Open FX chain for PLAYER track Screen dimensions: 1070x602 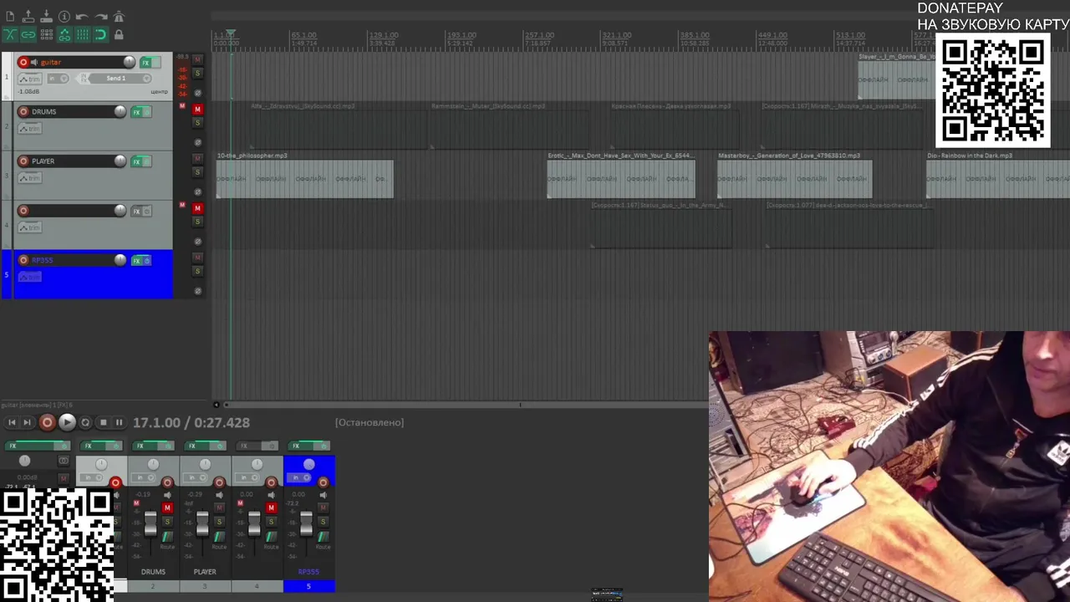[x=136, y=161]
